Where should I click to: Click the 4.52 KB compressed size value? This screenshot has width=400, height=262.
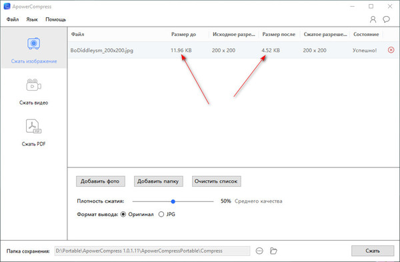[x=271, y=50]
